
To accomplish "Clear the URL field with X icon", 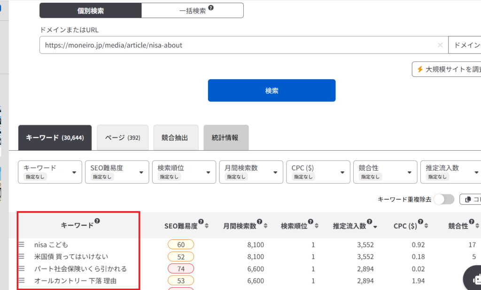I will [x=440, y=45].
